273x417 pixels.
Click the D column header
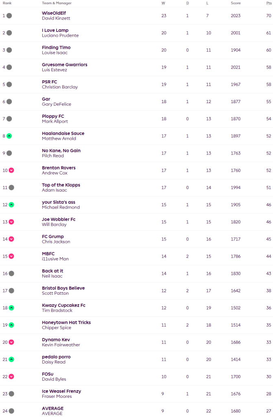(187, 3)
